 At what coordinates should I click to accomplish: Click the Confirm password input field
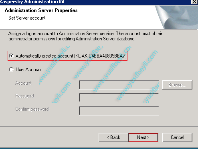[x=119, y=111]
